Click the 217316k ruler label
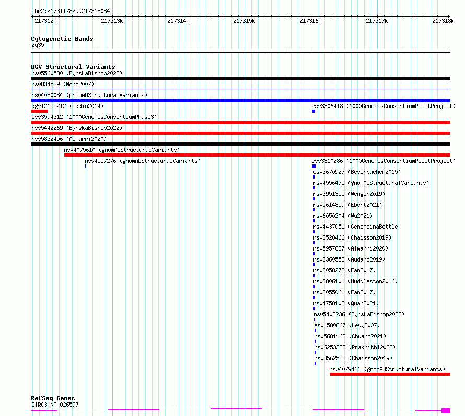The image size is (465, 416). coord(310,21)
